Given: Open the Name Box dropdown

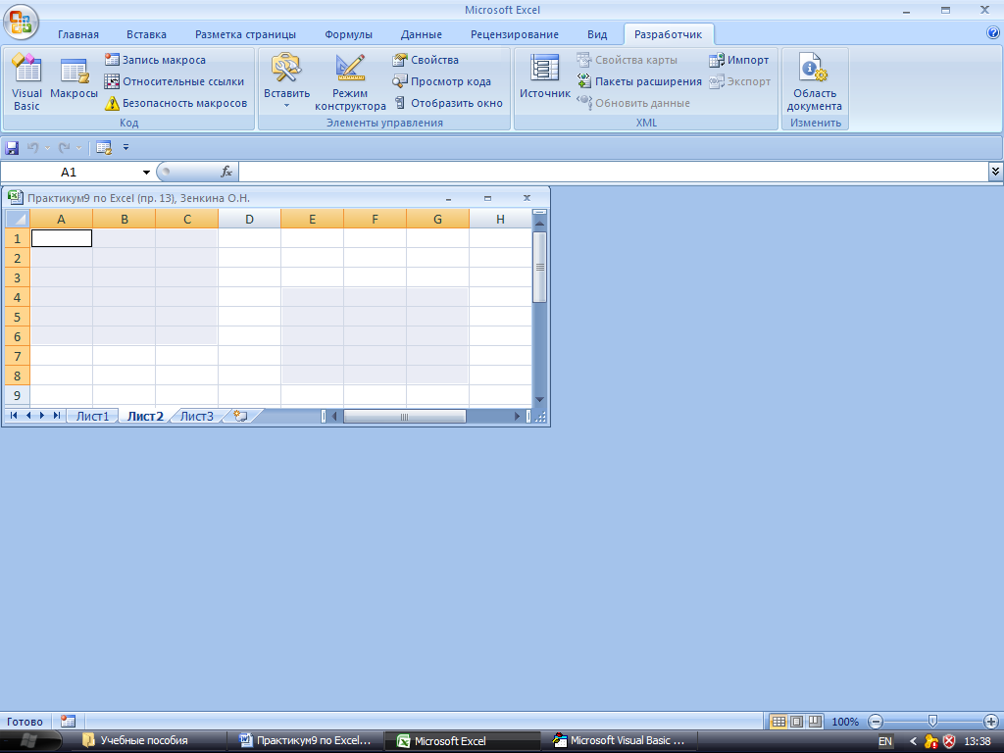Looking at the screenshot, I should coord(146,173).
